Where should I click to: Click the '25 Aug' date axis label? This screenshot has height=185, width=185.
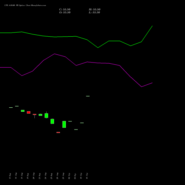click(51, 176)
